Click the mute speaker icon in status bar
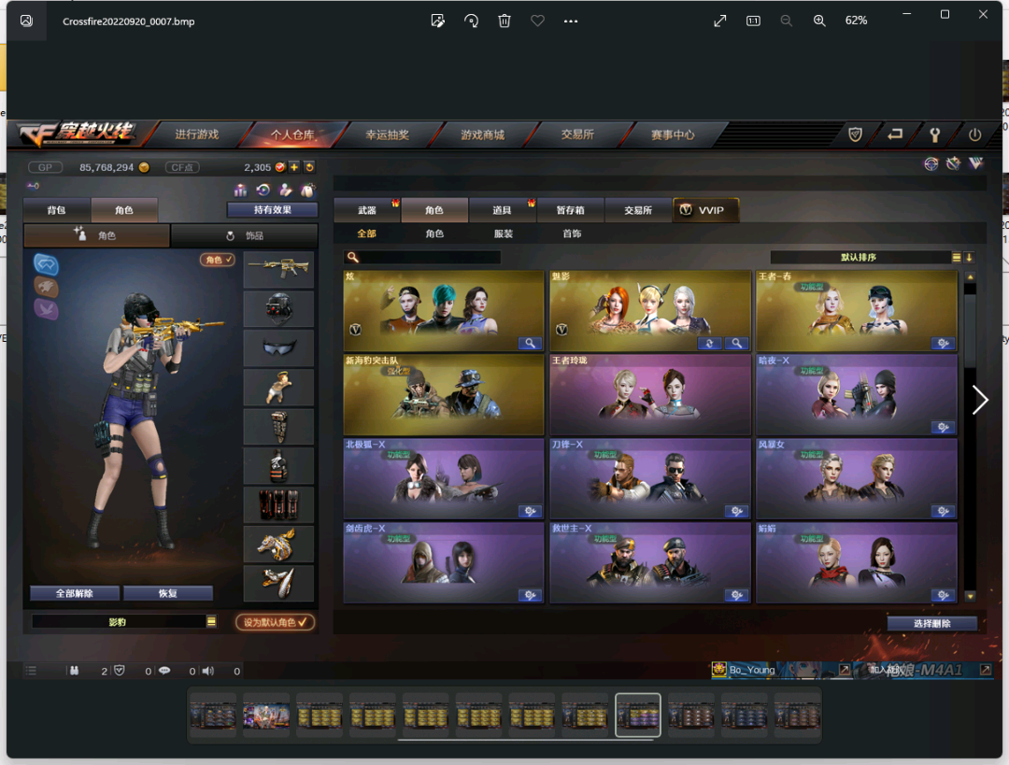Viewport: 1009px width, 765px height. click(x=207, y=671)
